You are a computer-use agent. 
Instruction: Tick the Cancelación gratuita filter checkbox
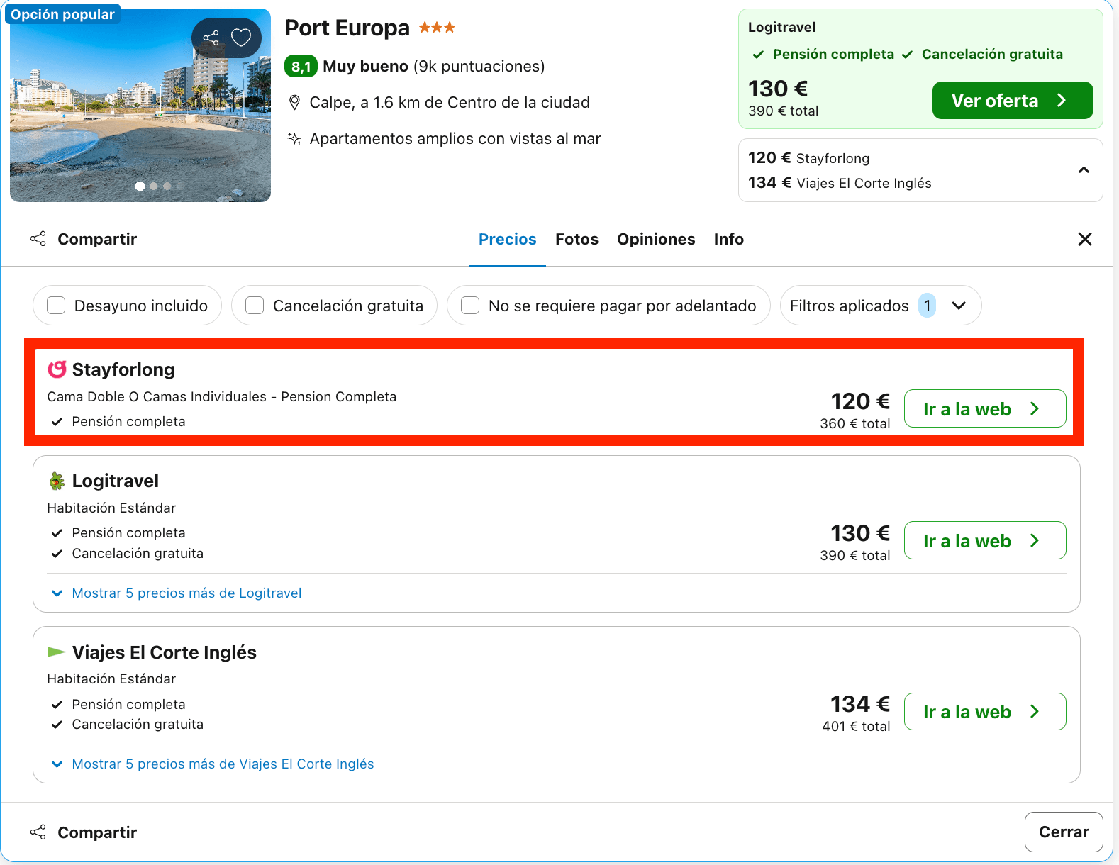(x=255, y=306)
